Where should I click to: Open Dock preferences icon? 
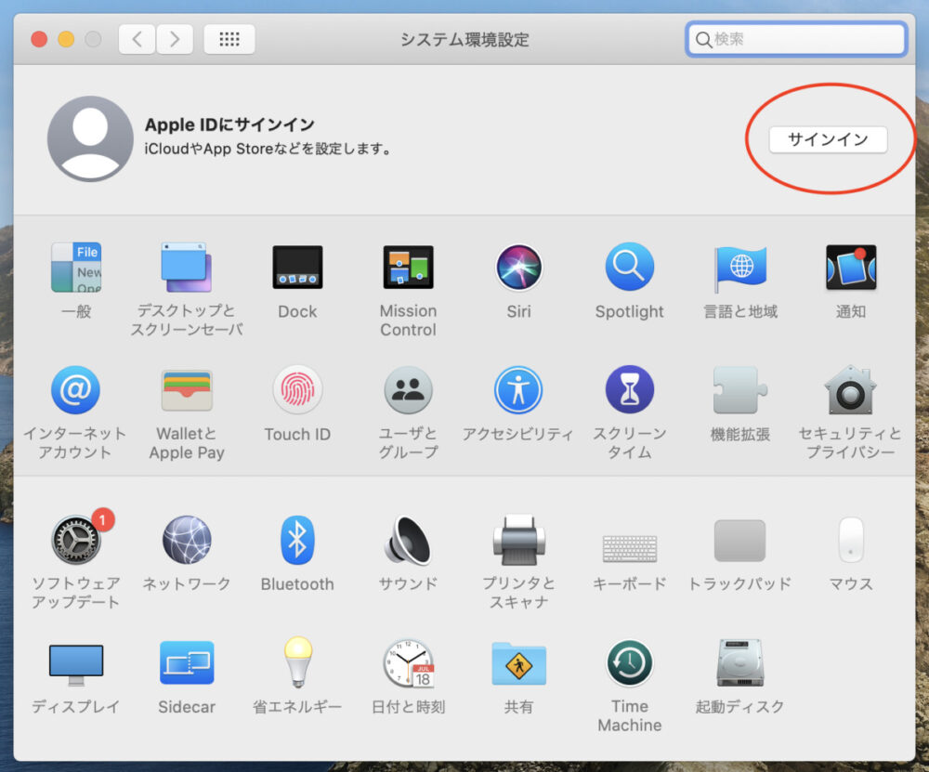pos(297,268)
